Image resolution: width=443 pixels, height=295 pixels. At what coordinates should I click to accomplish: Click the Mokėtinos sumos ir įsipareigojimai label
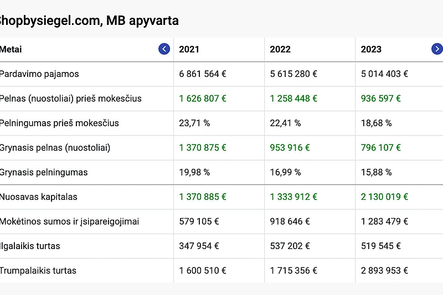point(70,221)
